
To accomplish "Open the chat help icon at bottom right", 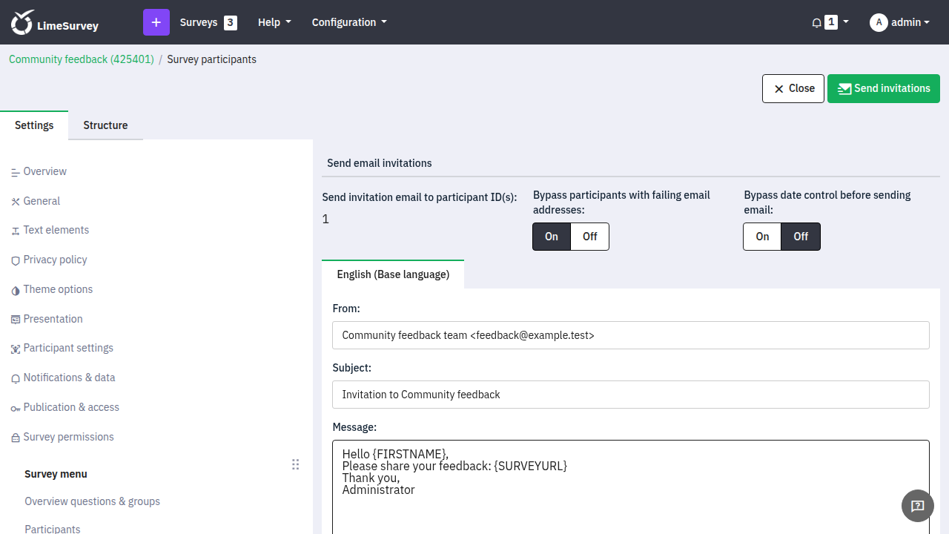I will coord(918,506).
